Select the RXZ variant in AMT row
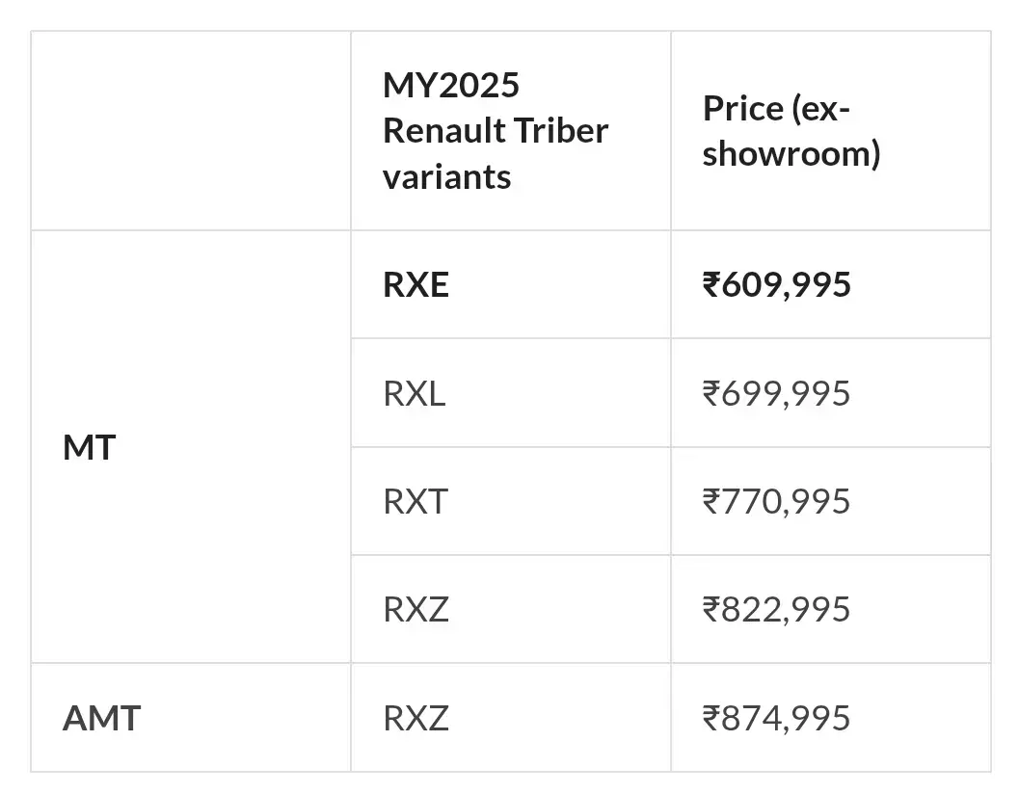The width and height of the screenshot is (1019, 794). coord(416,718)
